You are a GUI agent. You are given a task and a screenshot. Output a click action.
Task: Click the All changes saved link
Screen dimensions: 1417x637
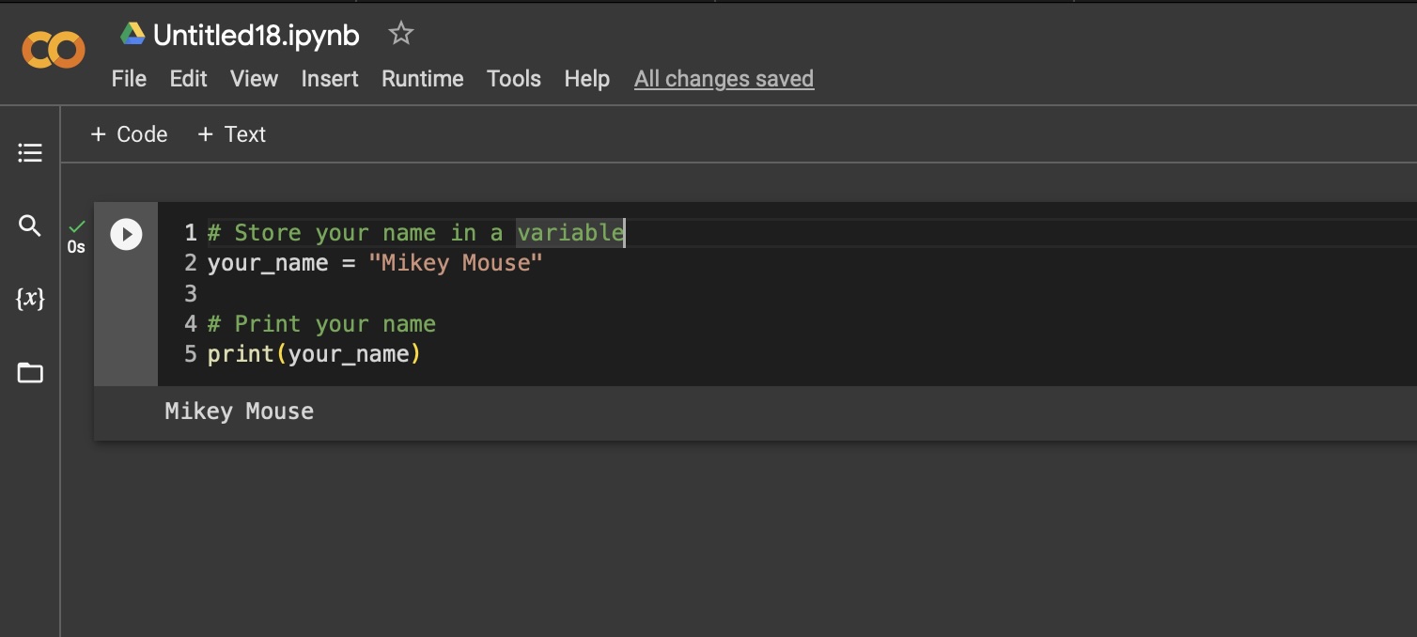tap(724, 79)
